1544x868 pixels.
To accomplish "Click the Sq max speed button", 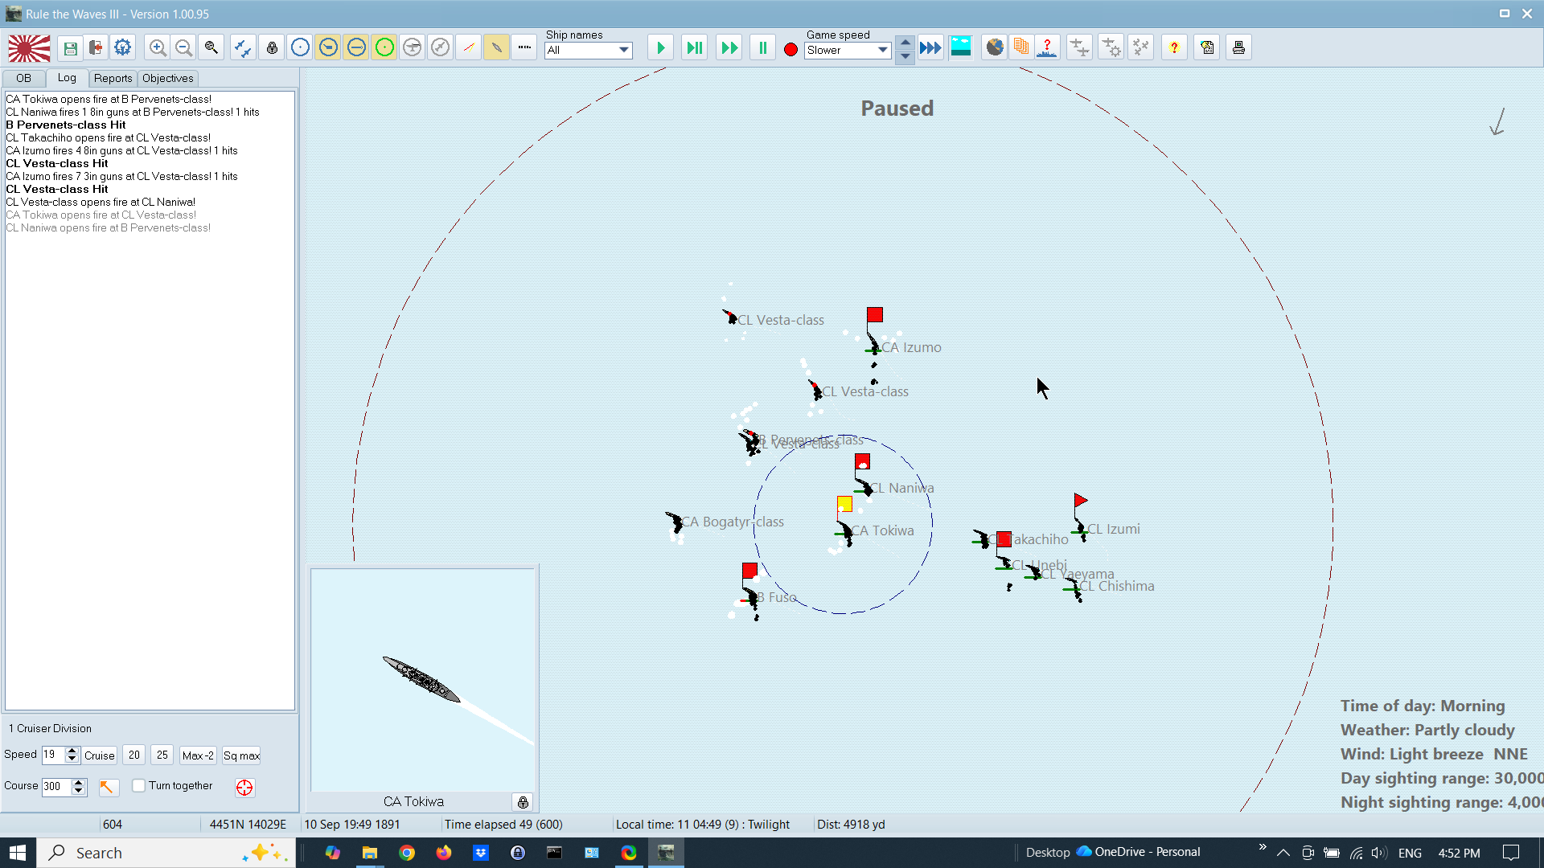I will click(241, 755).
